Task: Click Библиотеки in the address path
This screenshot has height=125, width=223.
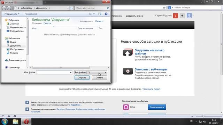Action: (26, 8)
